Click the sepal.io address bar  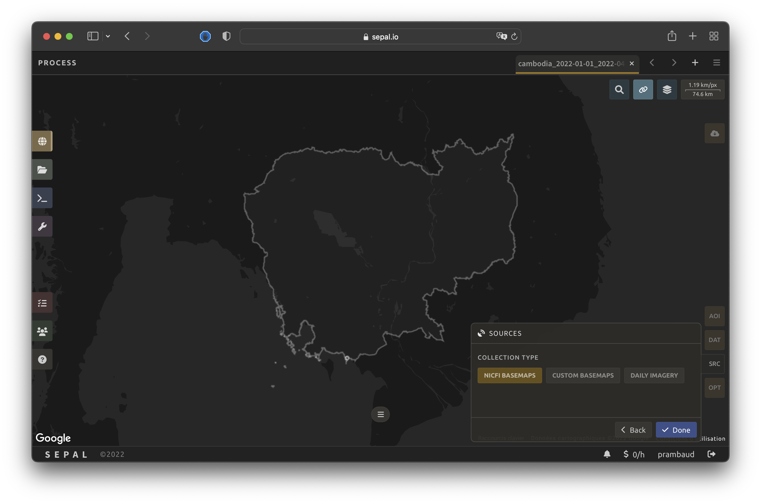point(380,37)
